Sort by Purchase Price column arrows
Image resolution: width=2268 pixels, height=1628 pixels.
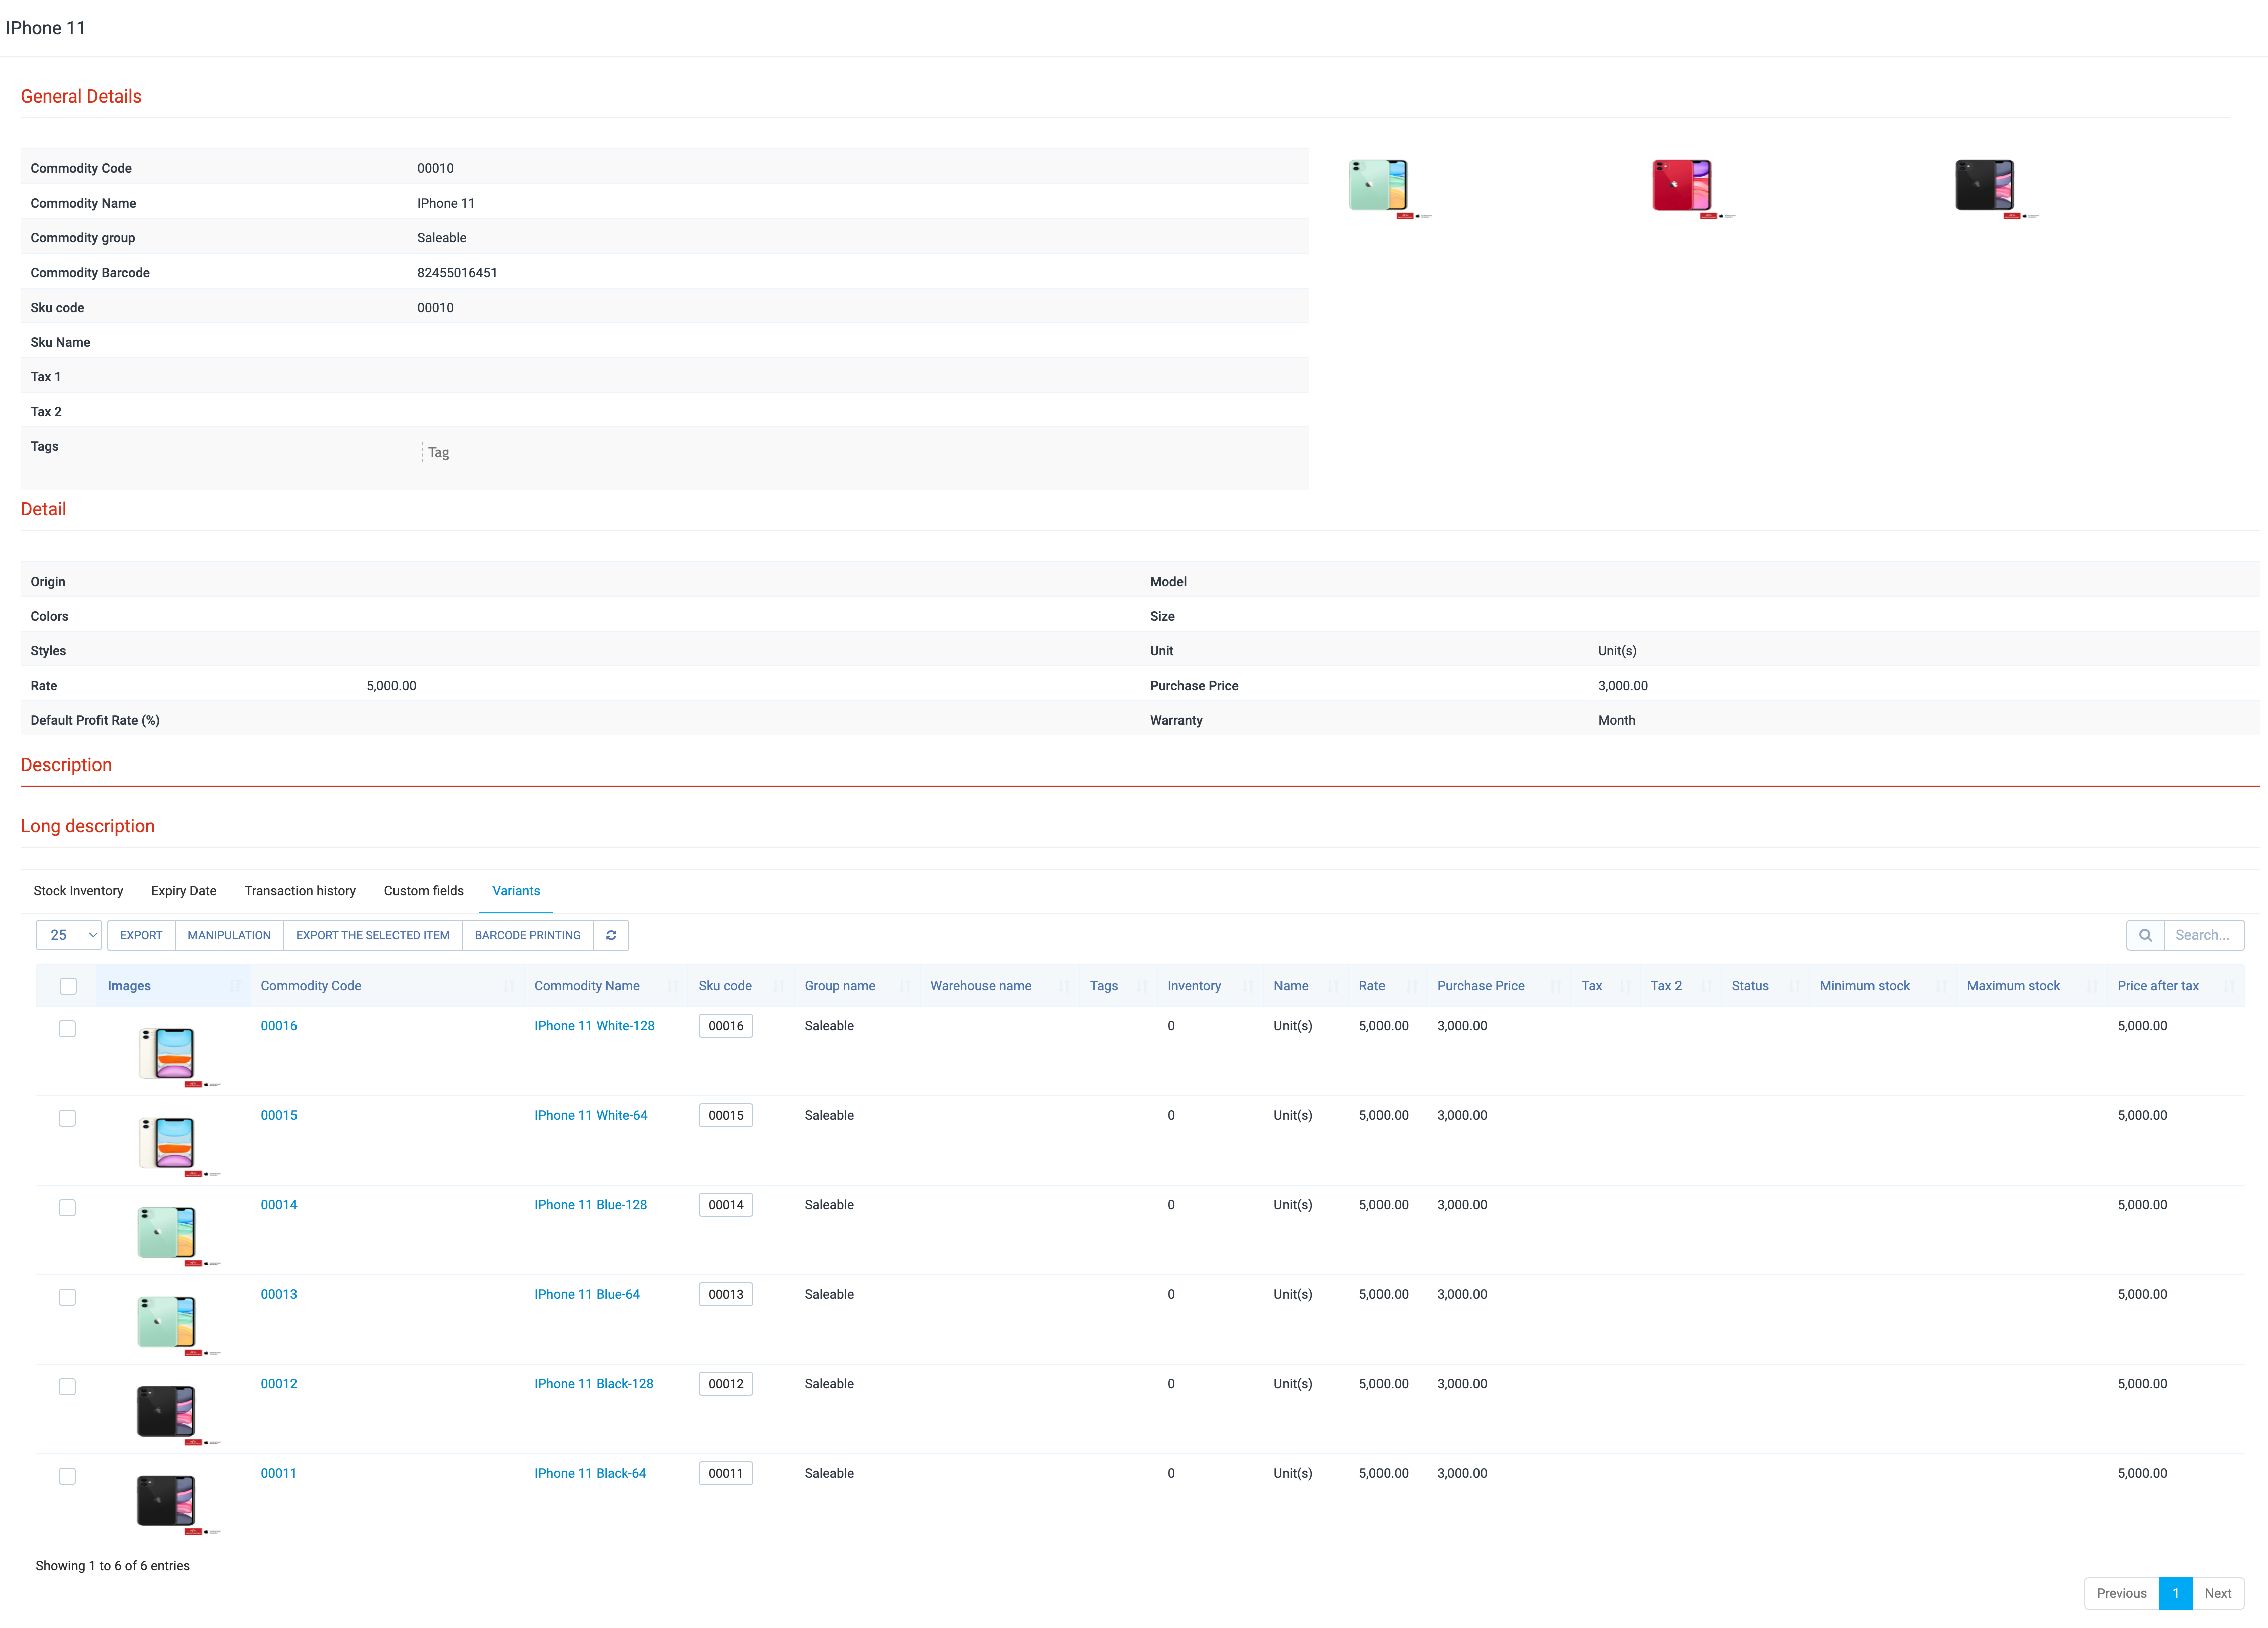point(1555,986)
